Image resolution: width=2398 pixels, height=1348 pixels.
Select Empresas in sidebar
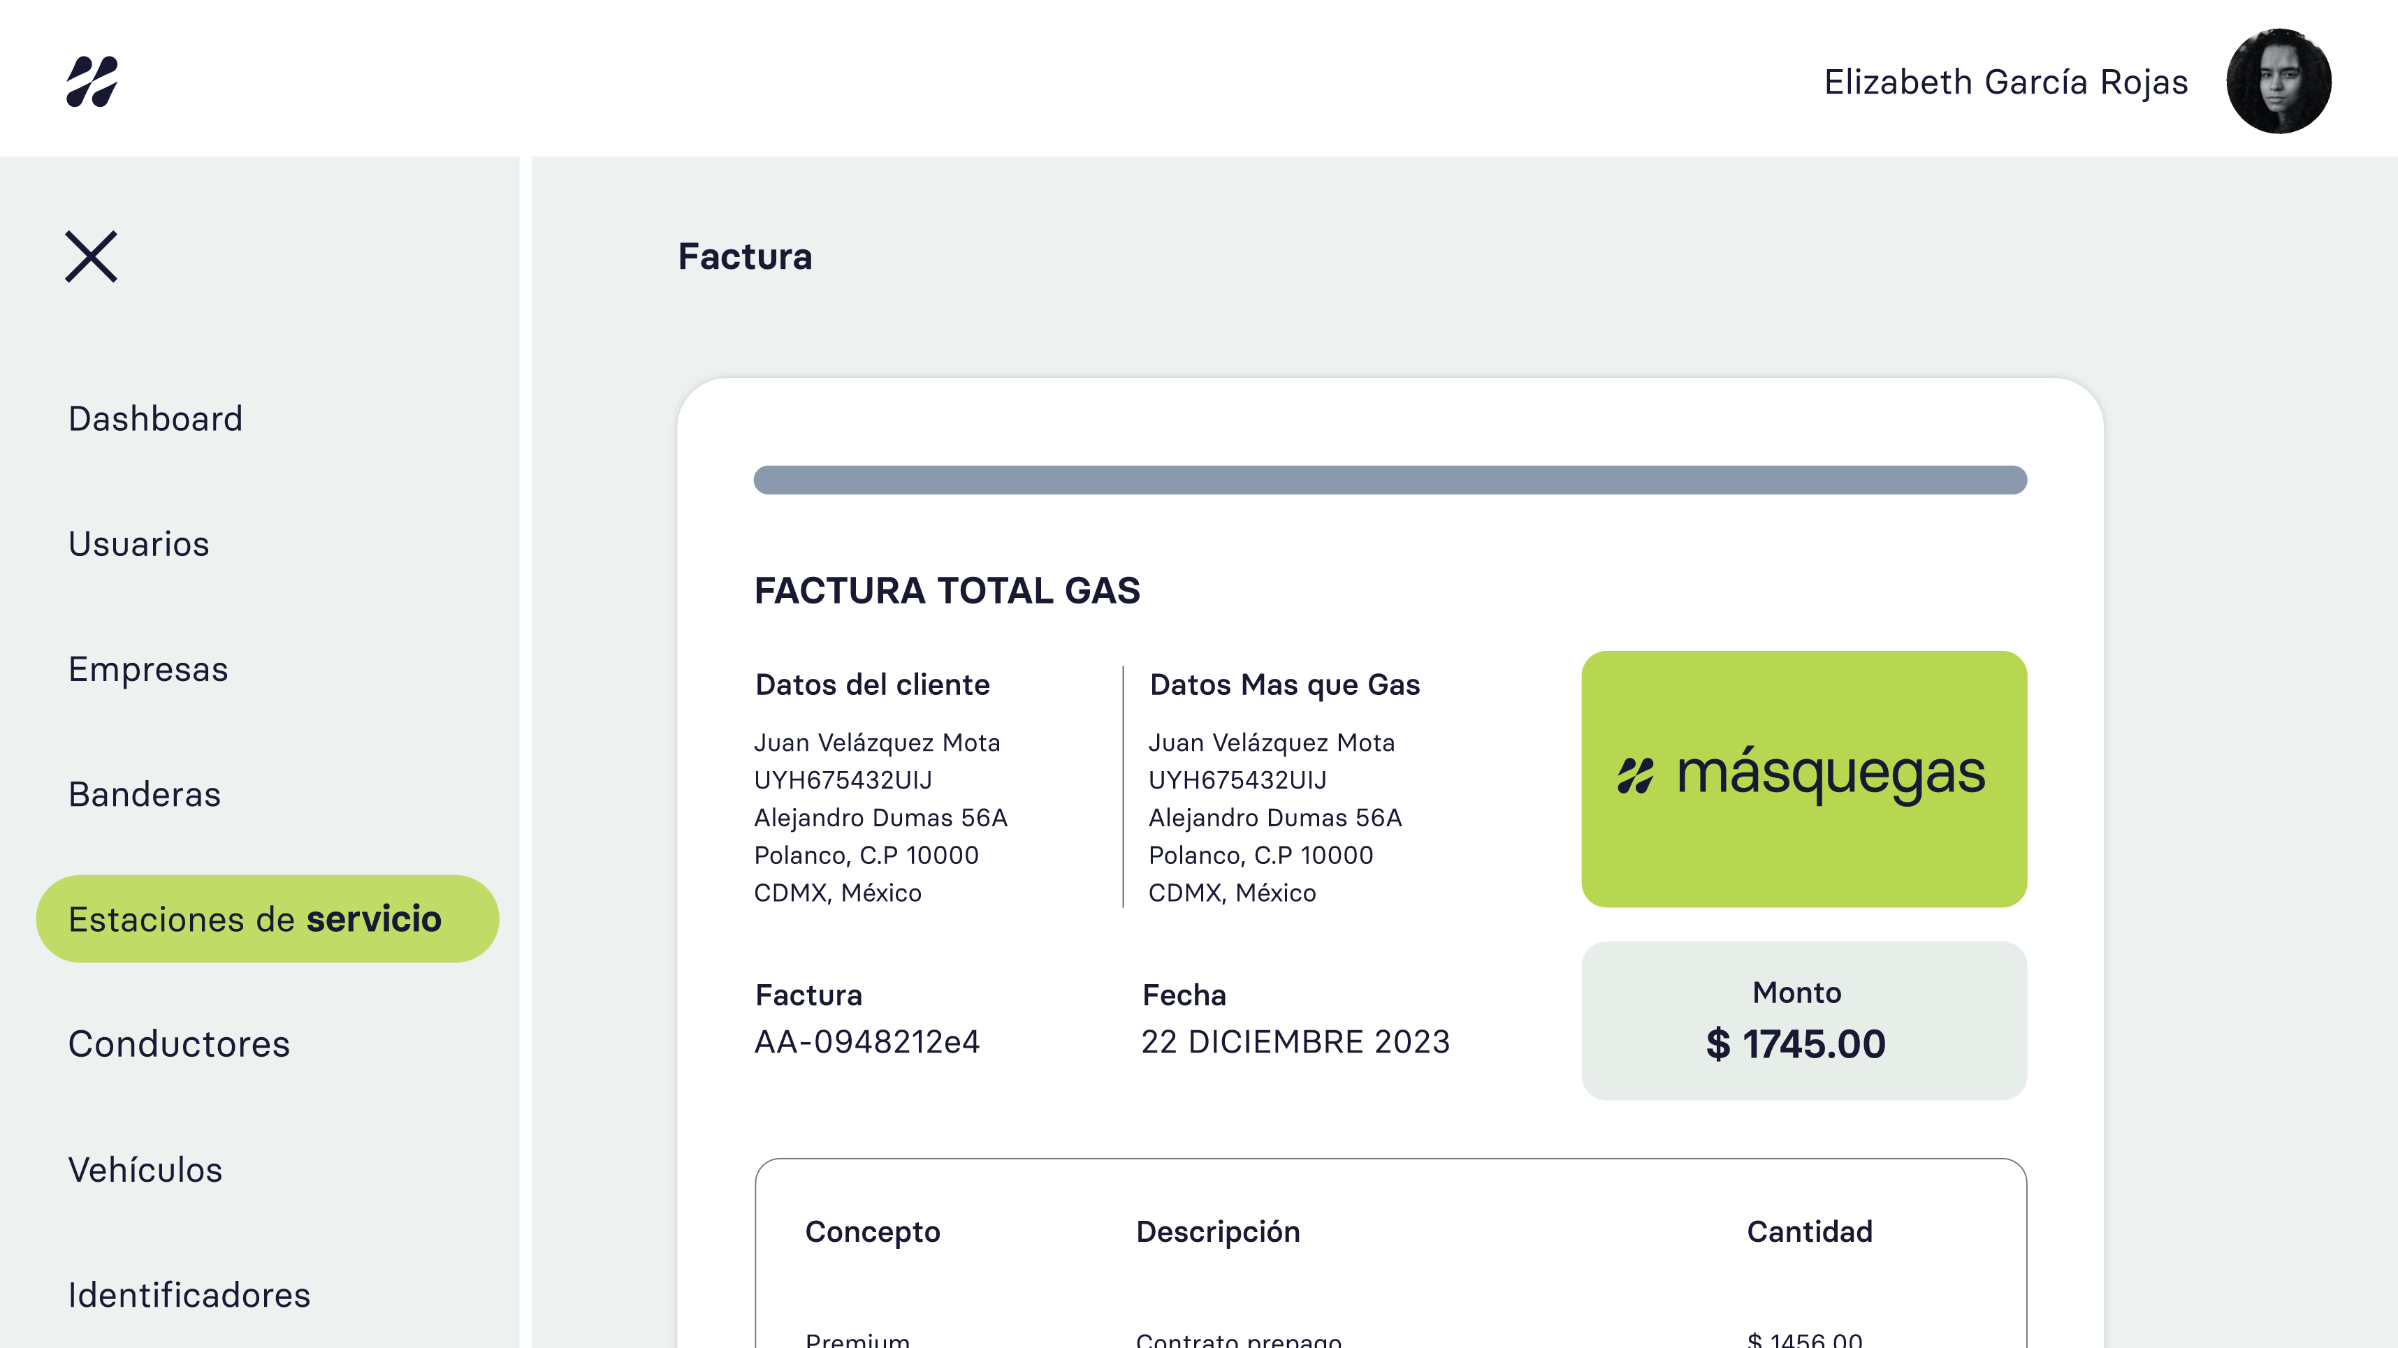point(148,670)
